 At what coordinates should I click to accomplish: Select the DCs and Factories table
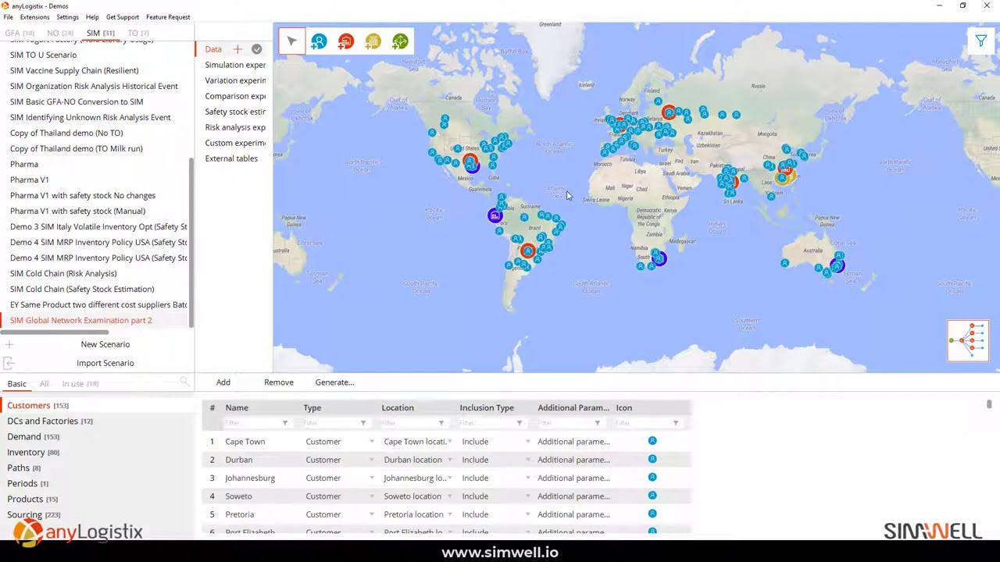coord(50,421)
